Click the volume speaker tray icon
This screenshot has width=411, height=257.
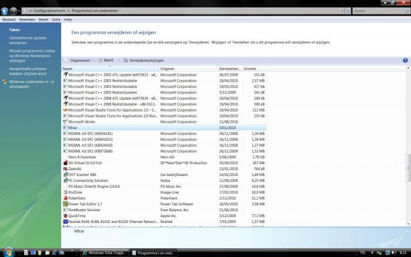click(394, 252)
